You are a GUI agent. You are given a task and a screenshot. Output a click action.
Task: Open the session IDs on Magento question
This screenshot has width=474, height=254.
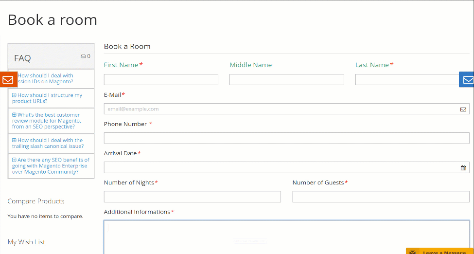(x=45, y=78)
